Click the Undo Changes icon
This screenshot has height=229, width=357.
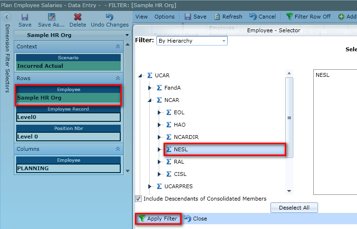[x=109, y=17]
